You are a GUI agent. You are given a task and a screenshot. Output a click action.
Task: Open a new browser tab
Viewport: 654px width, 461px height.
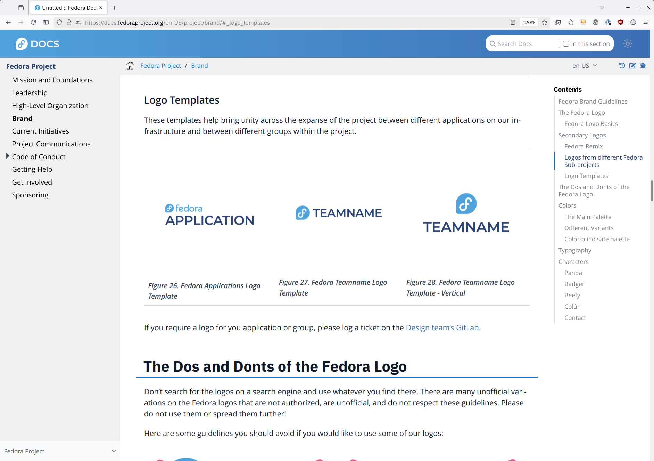point(115,8)
